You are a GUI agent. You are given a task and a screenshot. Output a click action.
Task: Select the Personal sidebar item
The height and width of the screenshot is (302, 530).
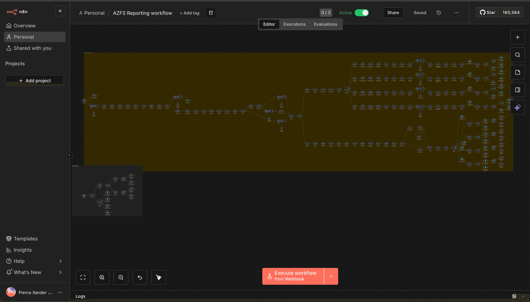34,37
